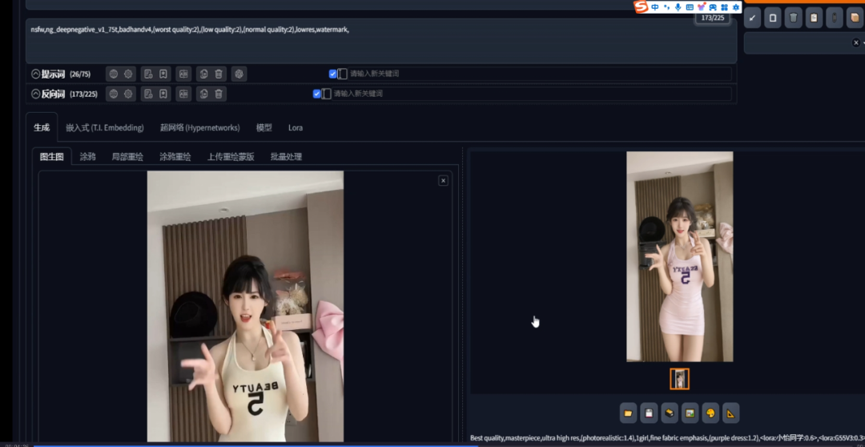
Task: Click the clipboard paste-style button top right
Action: [x=814, y=18]
